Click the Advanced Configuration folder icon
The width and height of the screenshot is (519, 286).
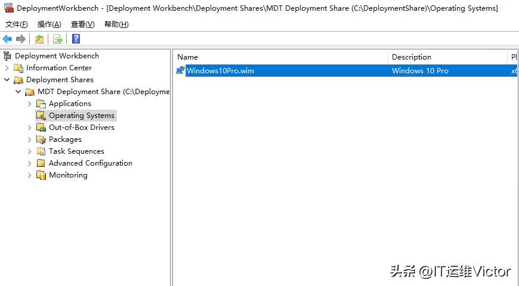[x=41, y=163]
